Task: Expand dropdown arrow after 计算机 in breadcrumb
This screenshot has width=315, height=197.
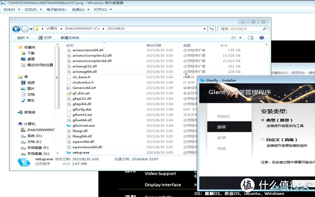Action: (61, 29)
